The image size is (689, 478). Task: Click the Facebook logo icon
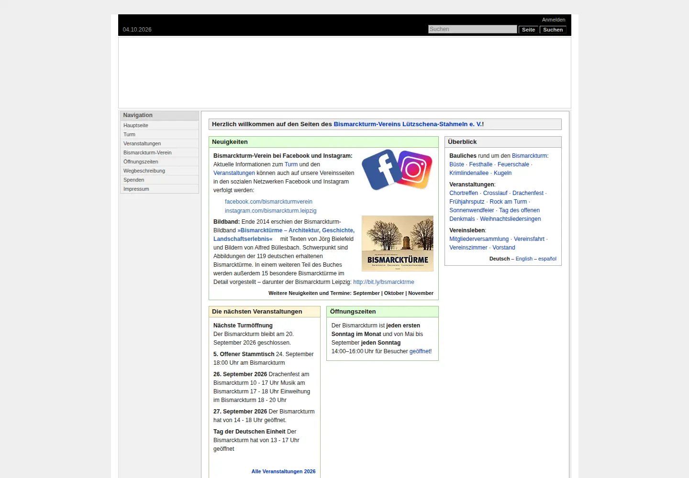(x=382, y=170)
